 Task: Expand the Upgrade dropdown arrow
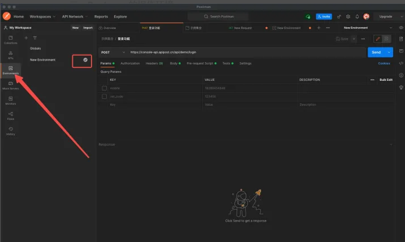click(402, 16)
